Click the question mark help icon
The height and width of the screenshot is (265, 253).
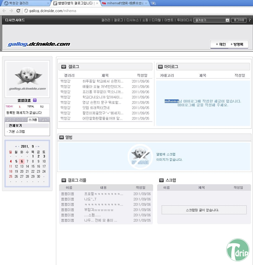point(249,20)
